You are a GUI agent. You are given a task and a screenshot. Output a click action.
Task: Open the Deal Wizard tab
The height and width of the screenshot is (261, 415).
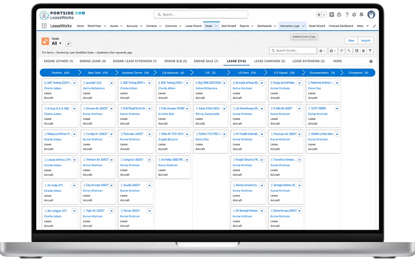229,26
